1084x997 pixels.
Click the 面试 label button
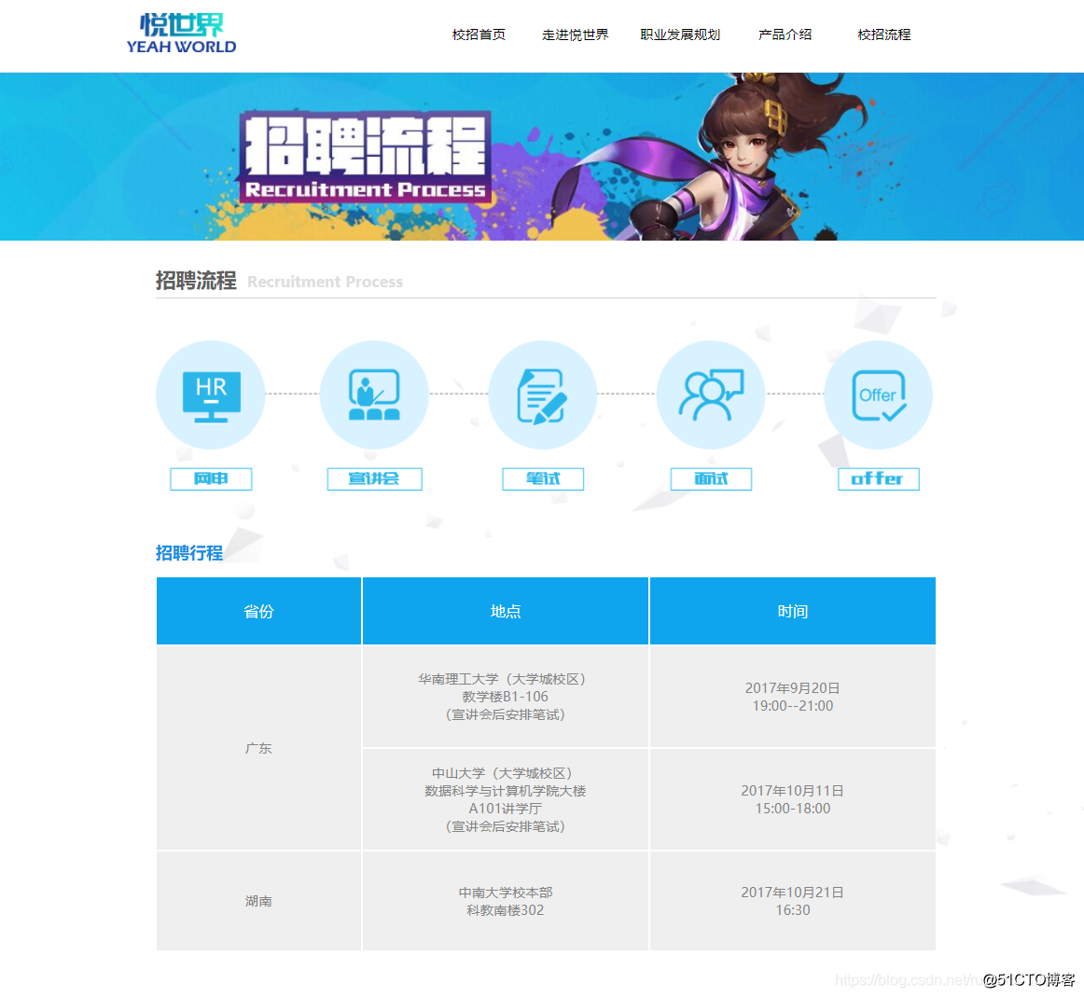pos(711,478)
